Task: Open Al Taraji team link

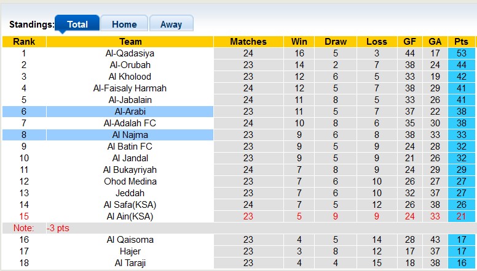Action: [x=130, y=263]
